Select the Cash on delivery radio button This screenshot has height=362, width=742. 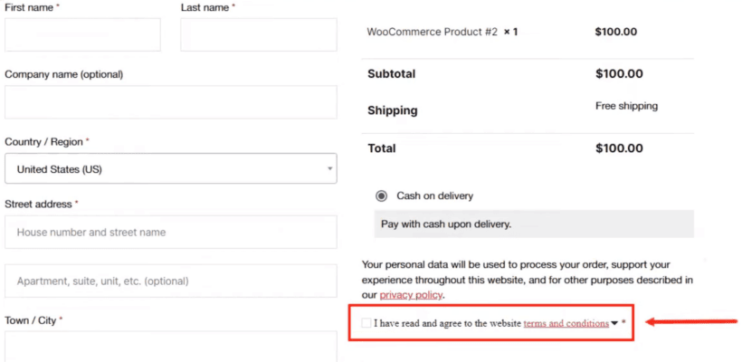tap(381, 195)
